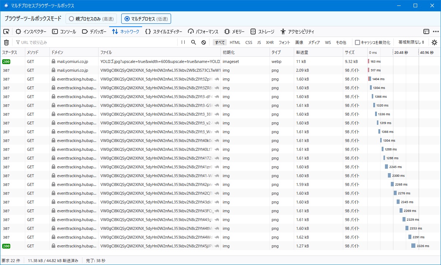This screenshot has height=265, width=441.
Task: Switch to the デバッガー tab
Action: pyautogui.click(x=94, y=31)
